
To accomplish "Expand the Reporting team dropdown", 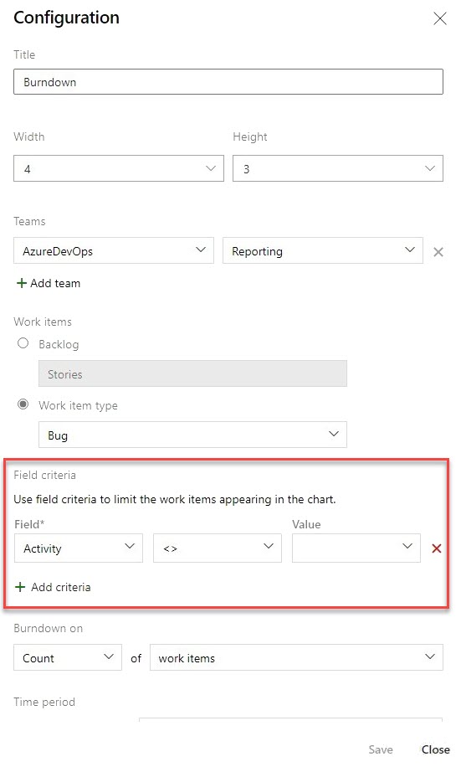I will pos(323,250).
